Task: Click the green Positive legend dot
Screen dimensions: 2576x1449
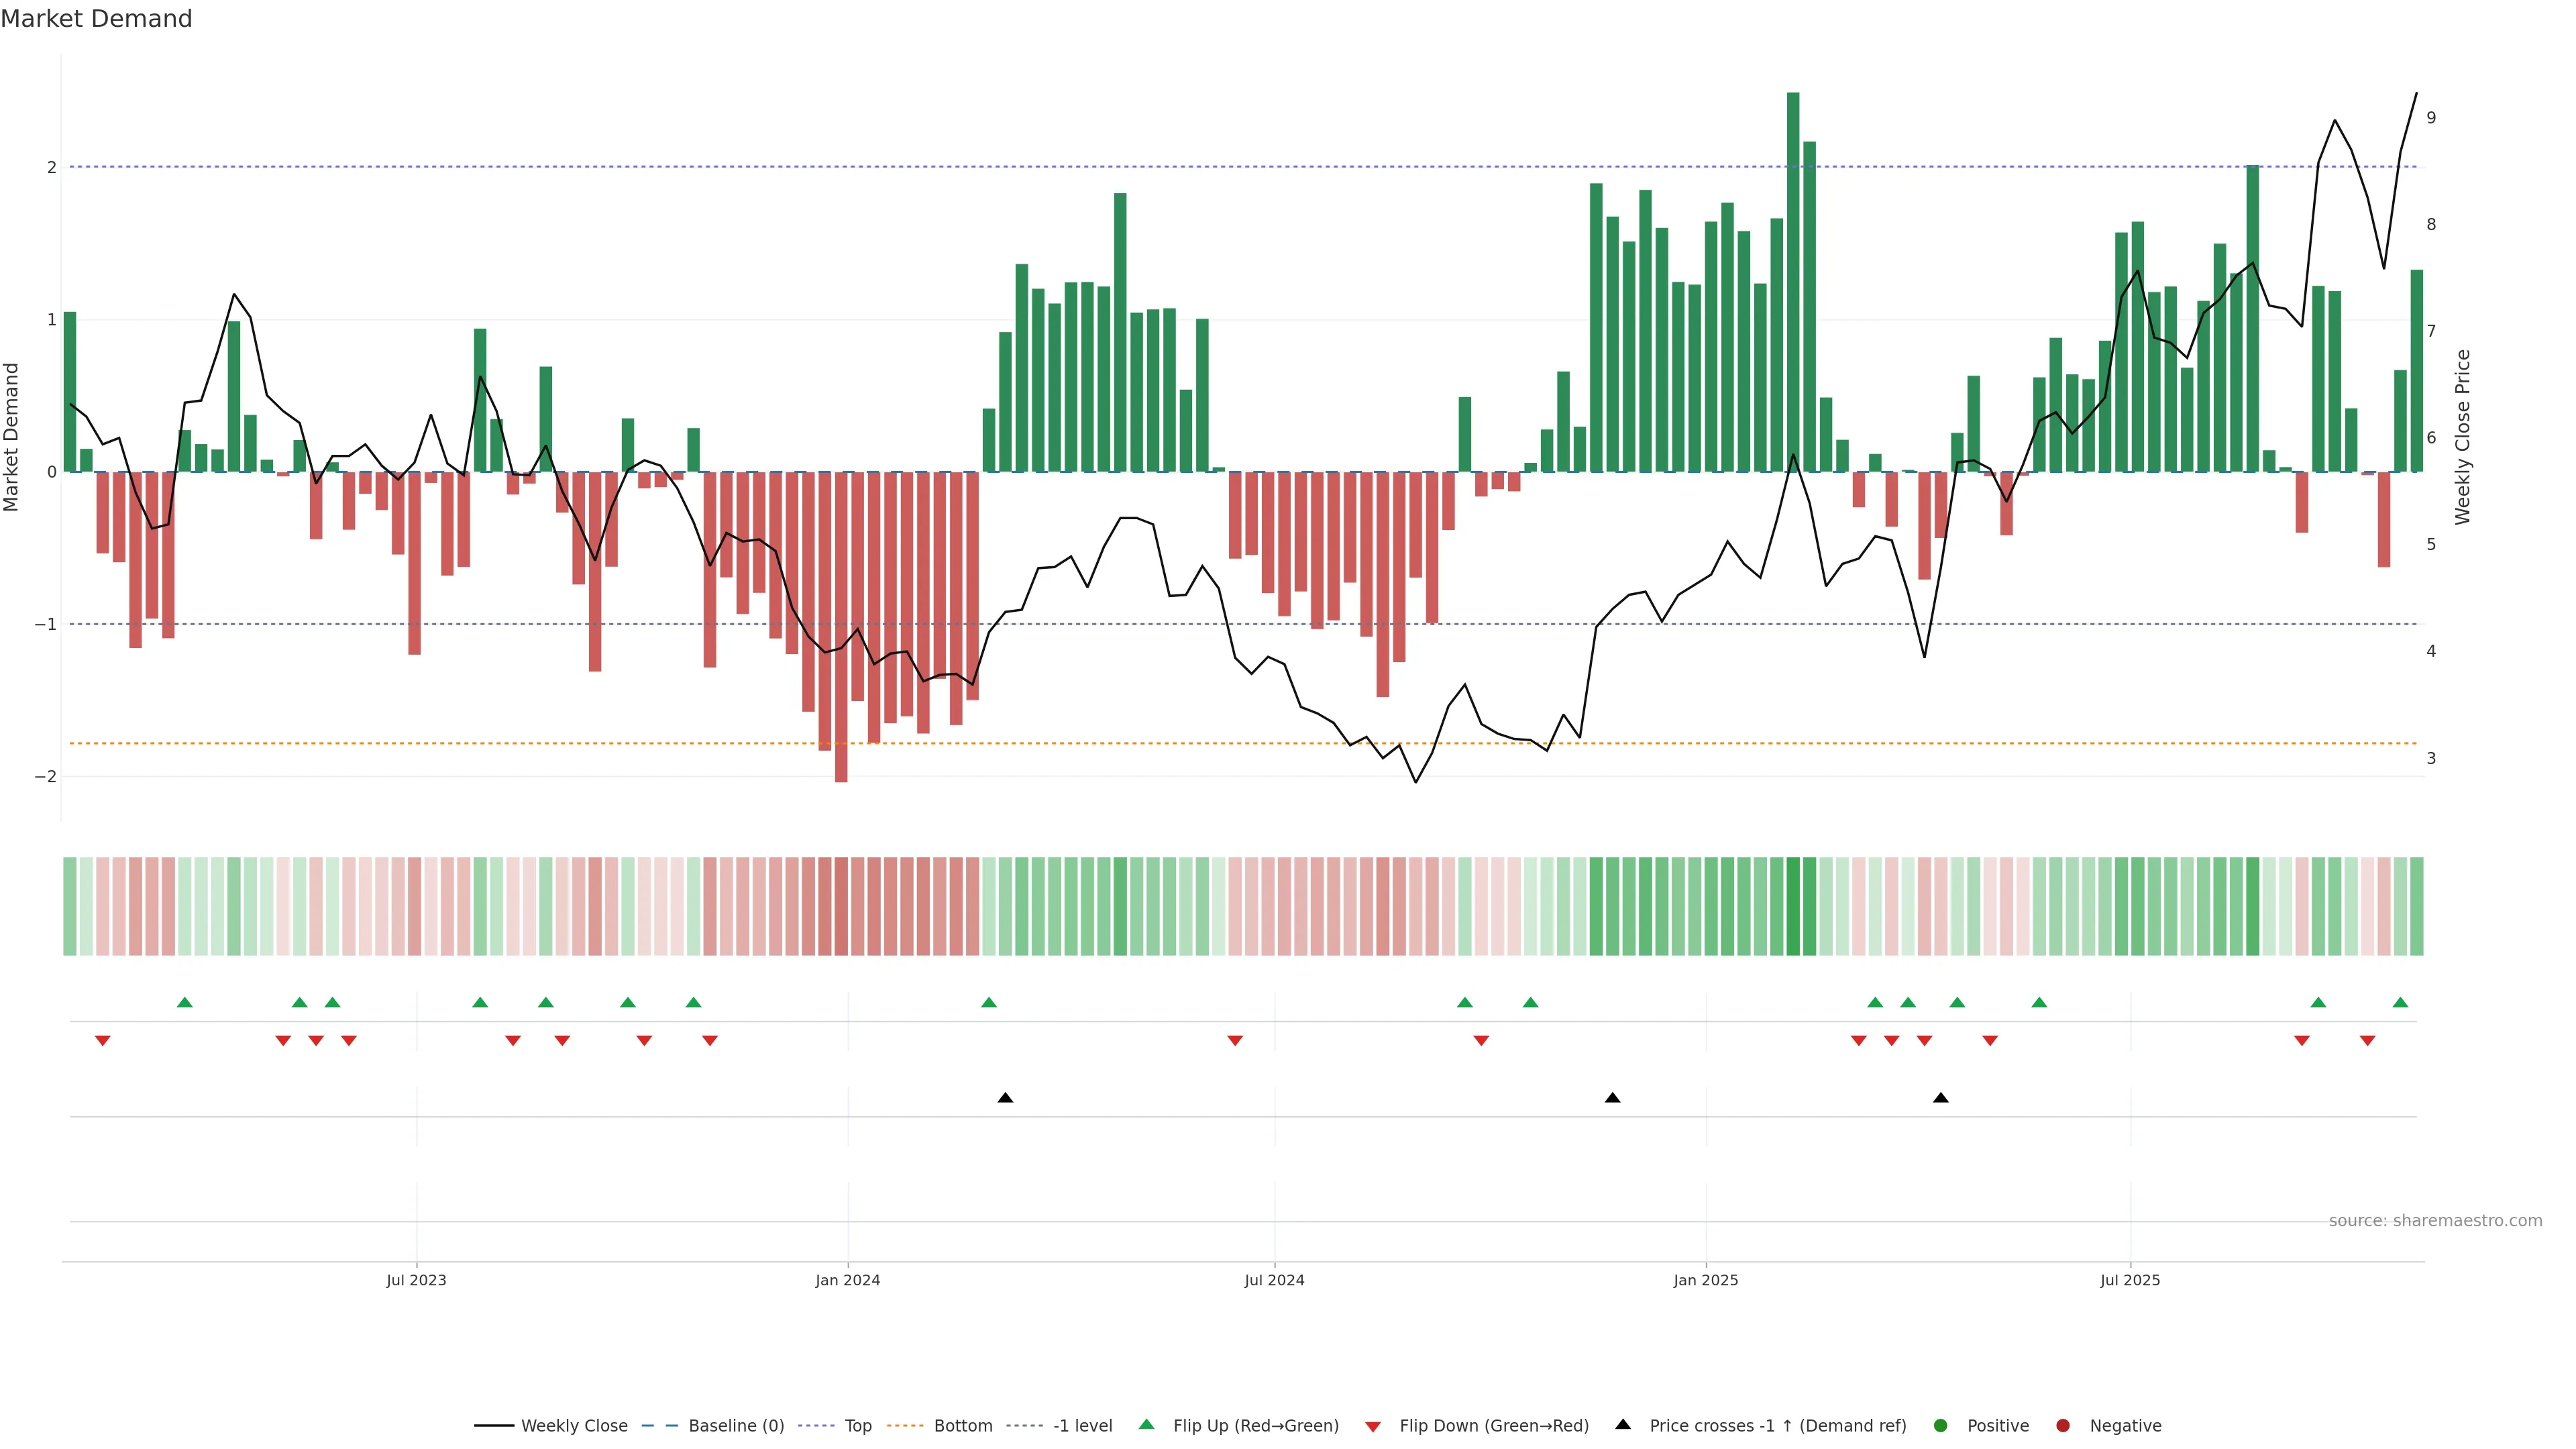Action: (x=1941, y=1426)
